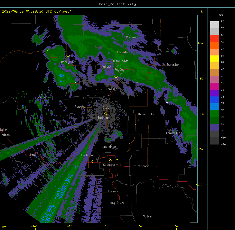235x230 pixels.
Task: Click the Olds town label
Action: 106,108
